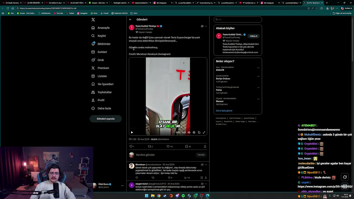Open Okul bookmarks folder

(x=134, y=13)
